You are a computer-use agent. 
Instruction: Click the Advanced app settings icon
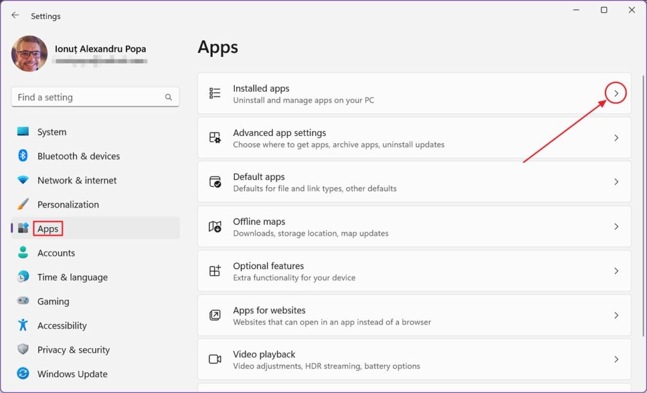point(215,137)
